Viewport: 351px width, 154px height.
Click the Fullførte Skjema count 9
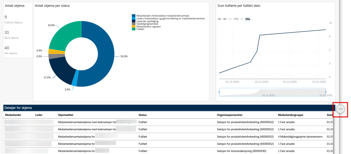click(5, 17)
